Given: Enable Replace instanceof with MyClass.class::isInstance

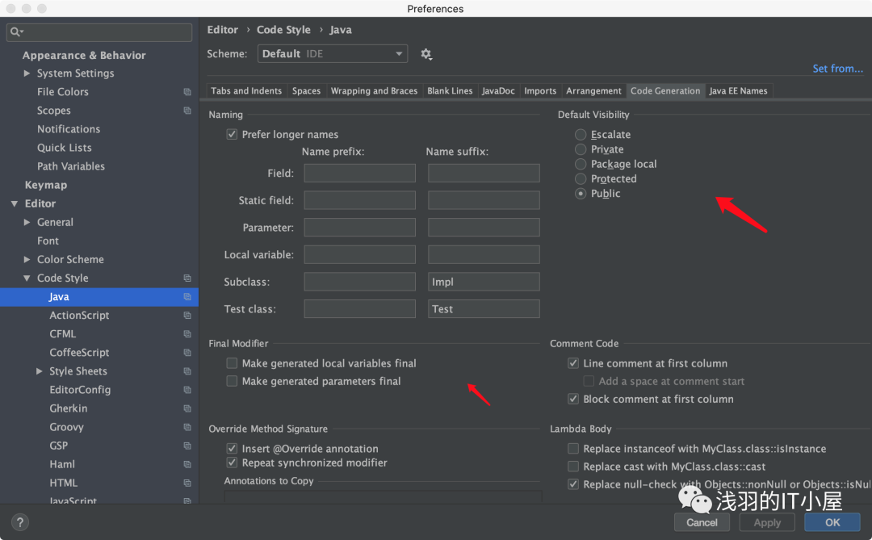Looking at the screenshot, I should [x=573, y=448].
